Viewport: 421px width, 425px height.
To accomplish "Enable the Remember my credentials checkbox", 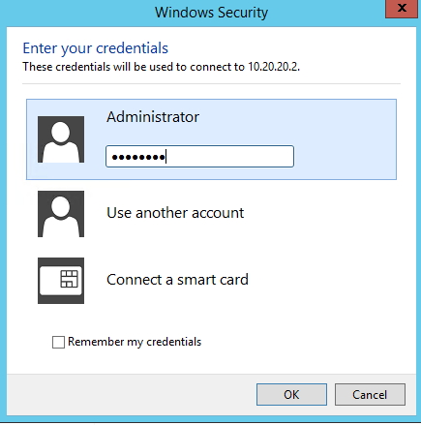I will pos(58,342).
